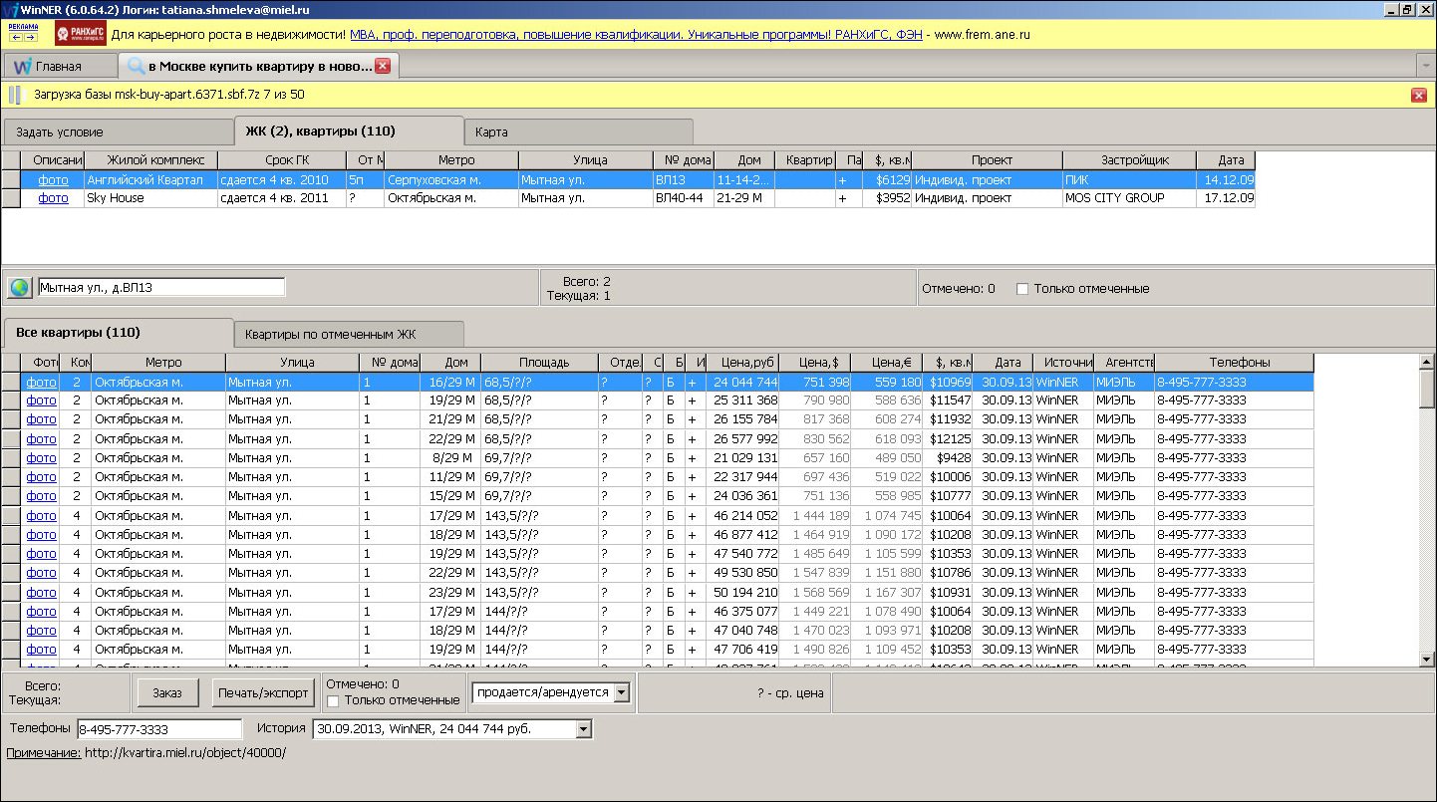
Task: Click the Серпуховская м. metro cell
Action: [x=450, y=179]
